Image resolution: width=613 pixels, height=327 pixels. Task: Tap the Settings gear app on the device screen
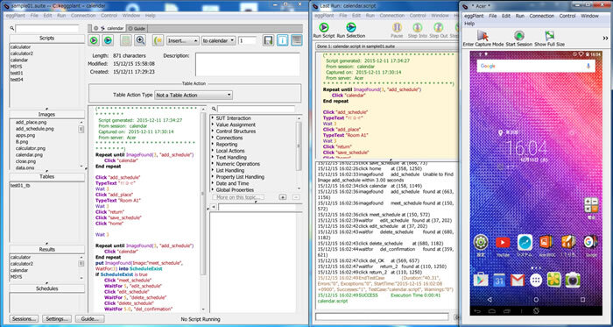[x=481, y=243]
